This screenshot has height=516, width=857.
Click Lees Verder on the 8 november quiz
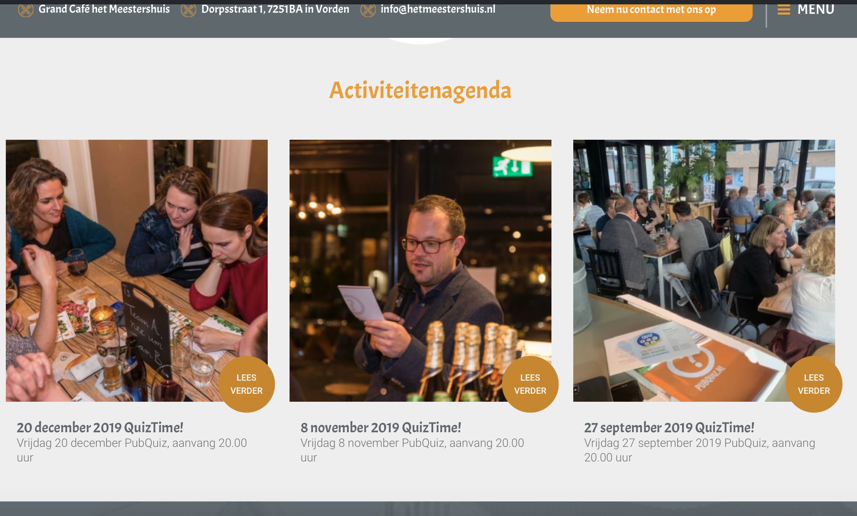[530, 384]
